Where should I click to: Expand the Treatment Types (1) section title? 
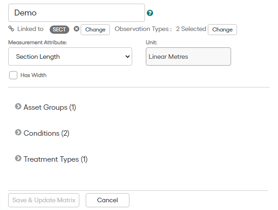click(x=56, y=159)
